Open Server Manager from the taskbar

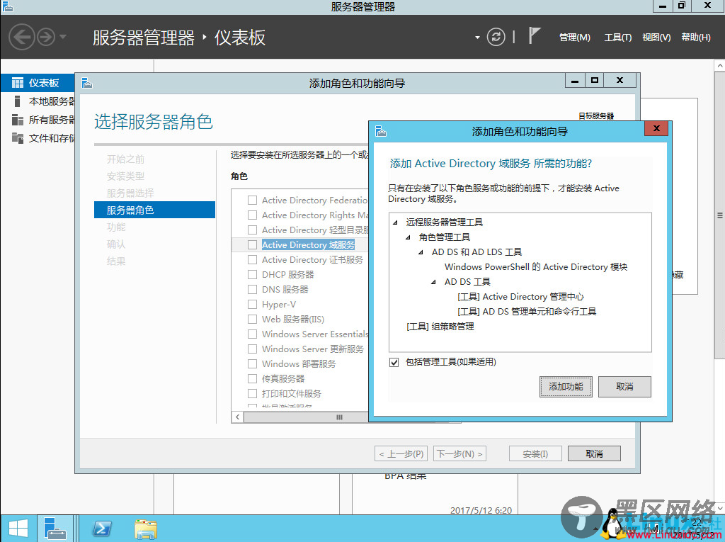[x=55, y=528]
